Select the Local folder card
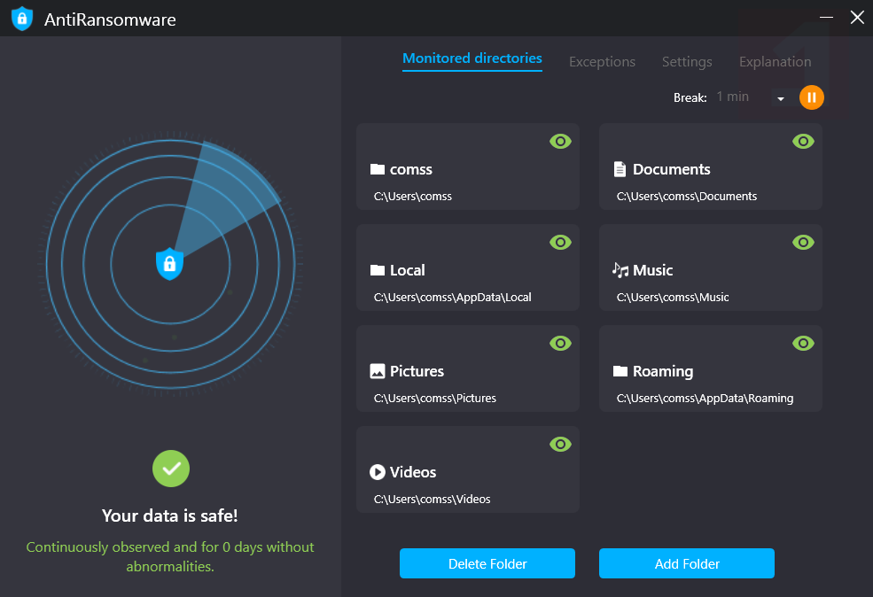This screenshot has width=873, height=597. tap(467, 267)
